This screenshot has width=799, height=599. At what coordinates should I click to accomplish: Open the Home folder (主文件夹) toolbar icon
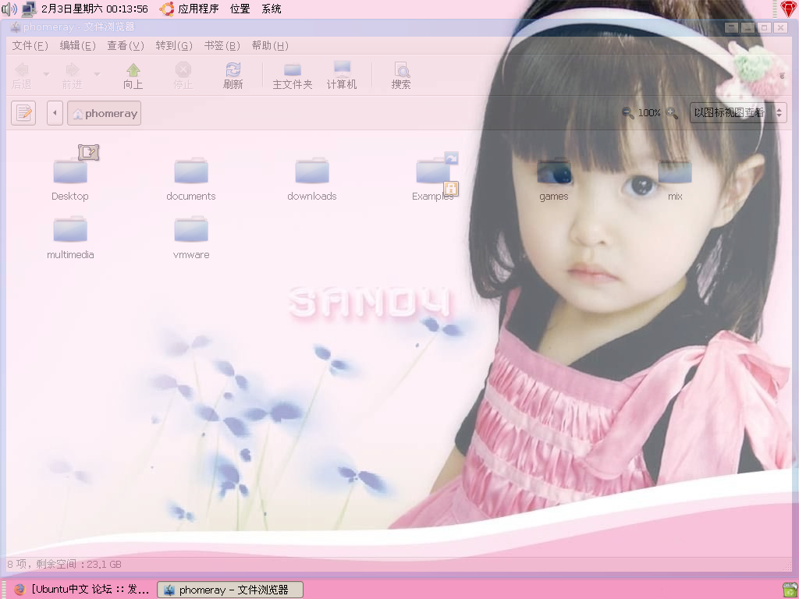[292, 76]
